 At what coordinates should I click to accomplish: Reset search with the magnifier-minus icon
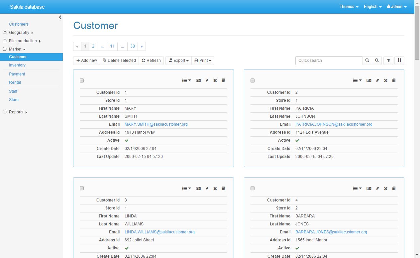377,61
